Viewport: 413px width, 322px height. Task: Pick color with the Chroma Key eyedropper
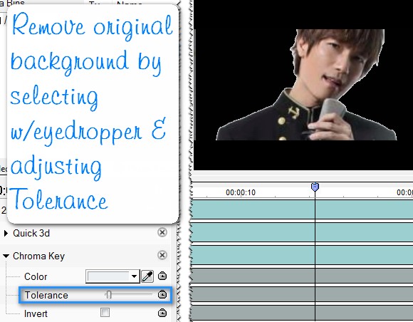click(147, 276)
